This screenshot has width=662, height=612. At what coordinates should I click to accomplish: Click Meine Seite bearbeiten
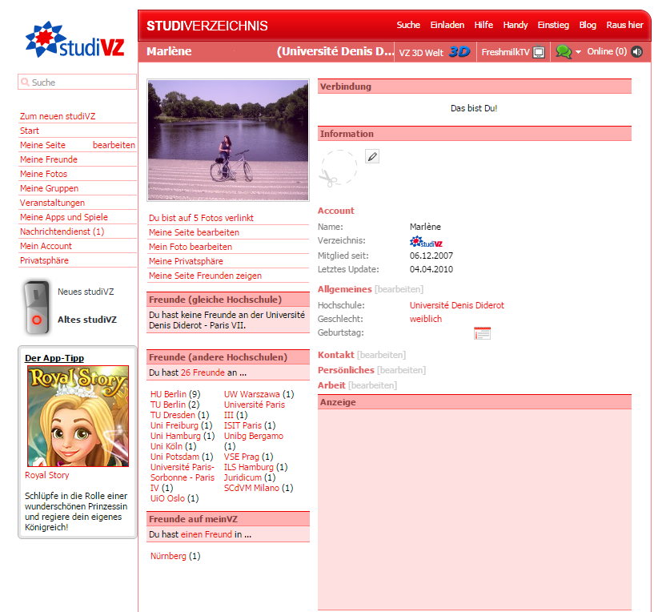click(194, 232)
